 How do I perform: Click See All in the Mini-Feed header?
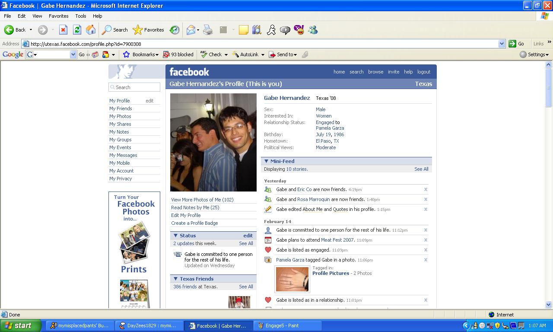coord(421,169)
